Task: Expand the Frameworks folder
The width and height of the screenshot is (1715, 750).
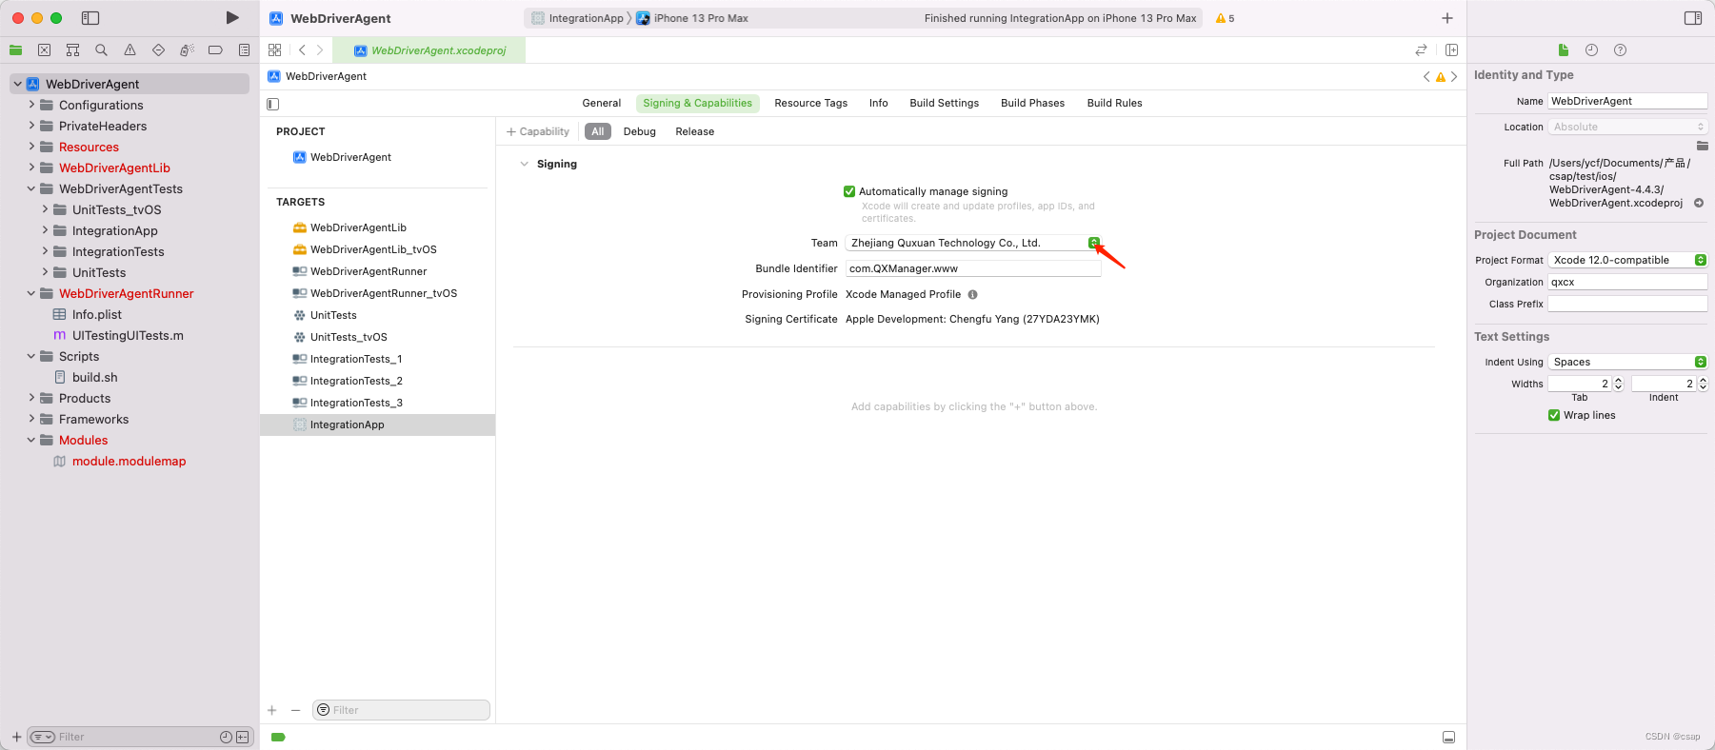Action: [x=31, y=419]
